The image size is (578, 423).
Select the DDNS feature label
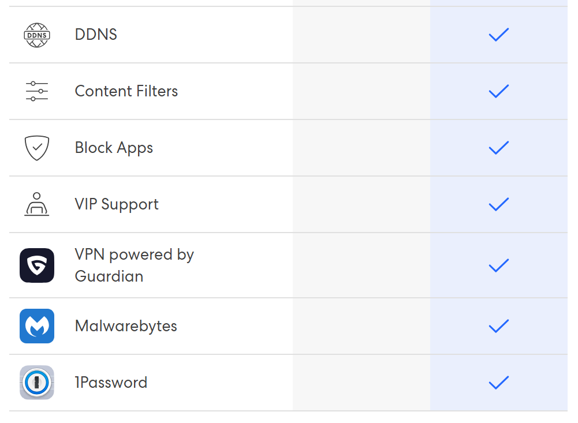(x=96, y=35)
